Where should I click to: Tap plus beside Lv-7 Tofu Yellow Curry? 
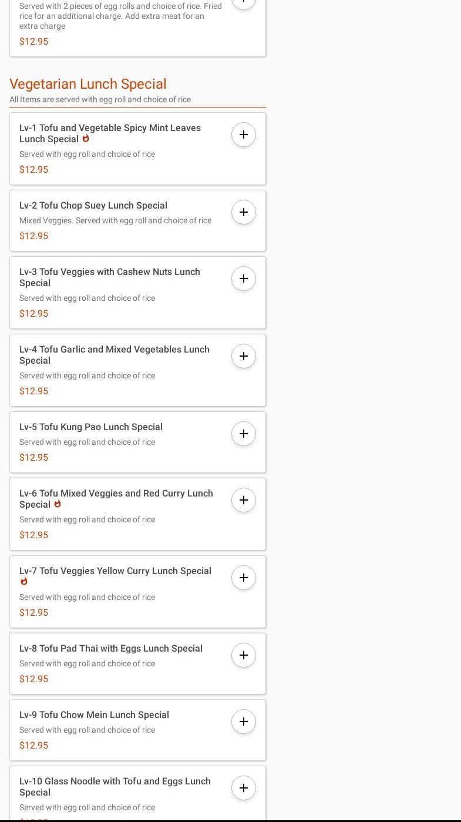(x=244, y=578)
